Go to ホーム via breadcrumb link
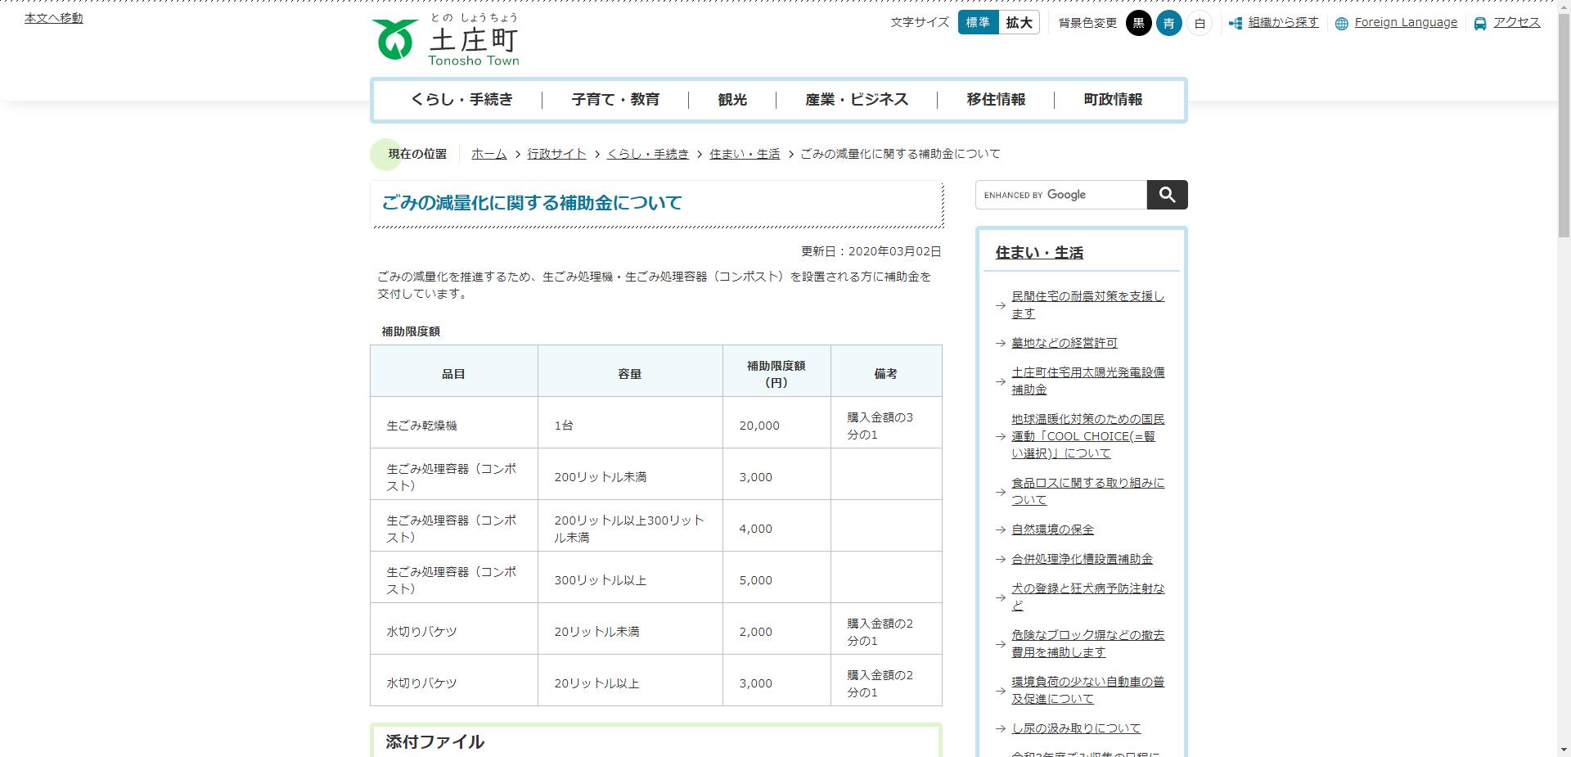Viewport: 1571px width, 757px height. tap(488, 154)
